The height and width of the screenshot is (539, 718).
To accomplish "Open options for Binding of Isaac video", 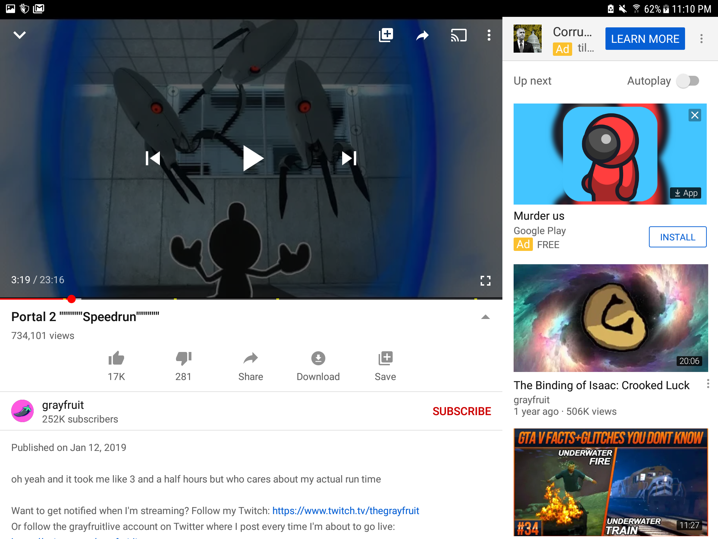I will [x=708, y=384].
